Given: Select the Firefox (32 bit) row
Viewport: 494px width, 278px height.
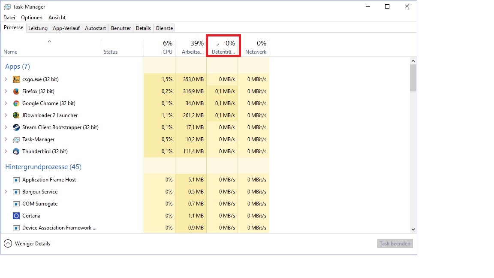Looking at the screenshot, I should click(x=135, y=91).
